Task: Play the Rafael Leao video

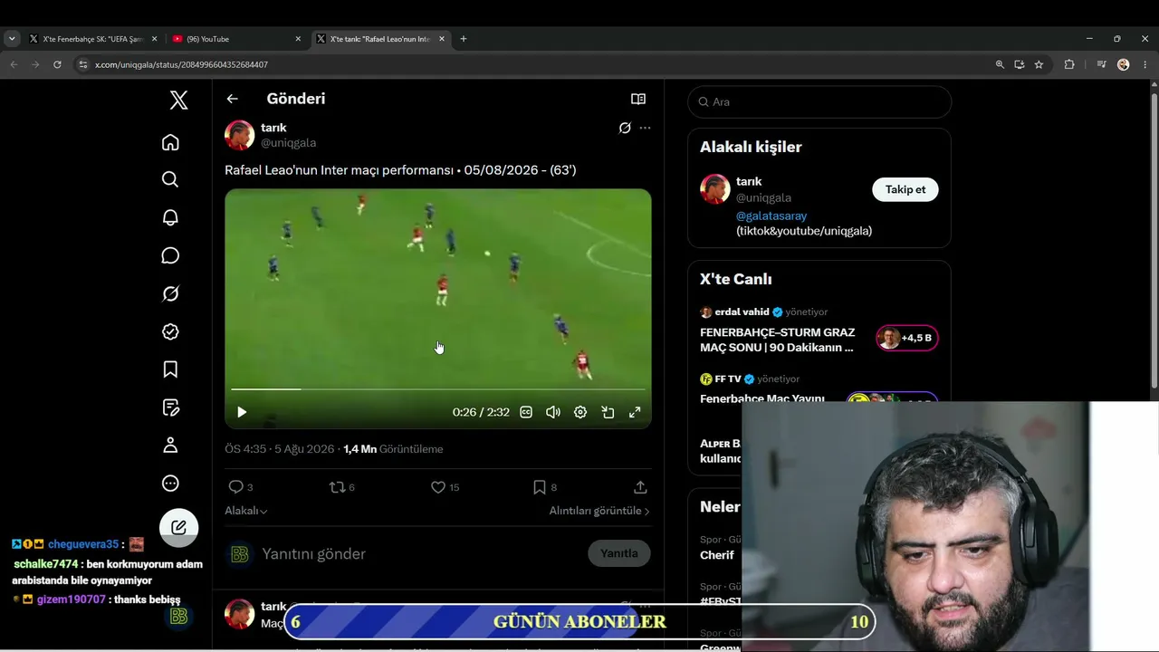Action: point(242,412)
